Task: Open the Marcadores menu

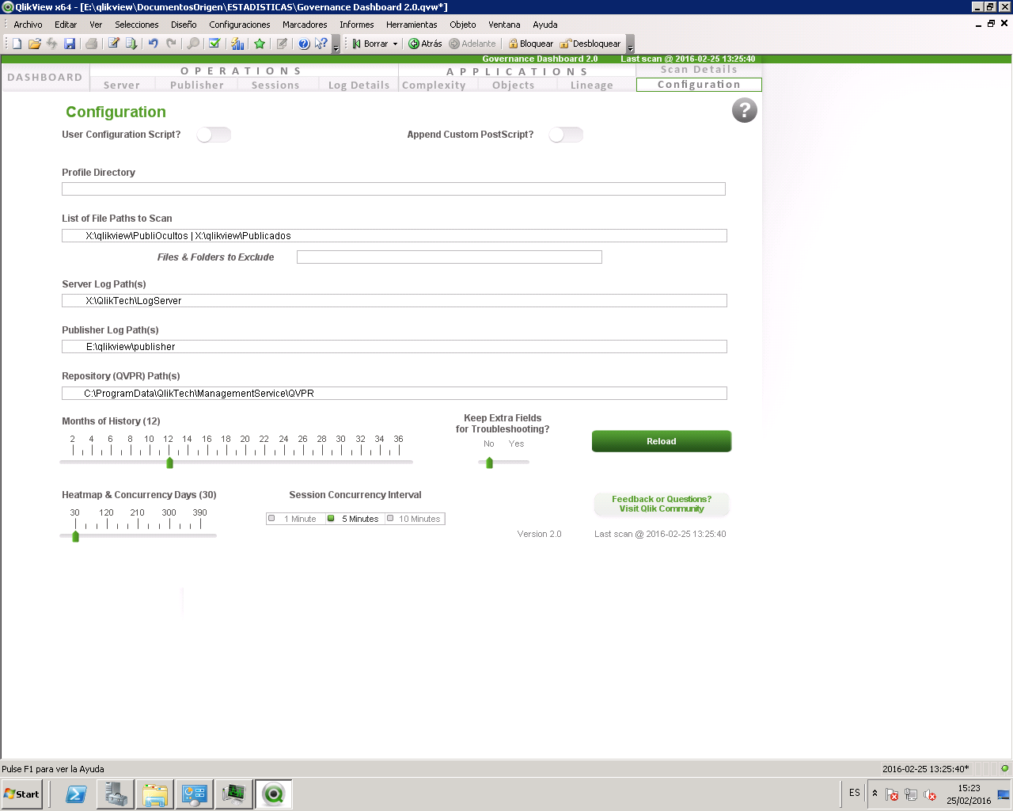Action: (305, 25)
